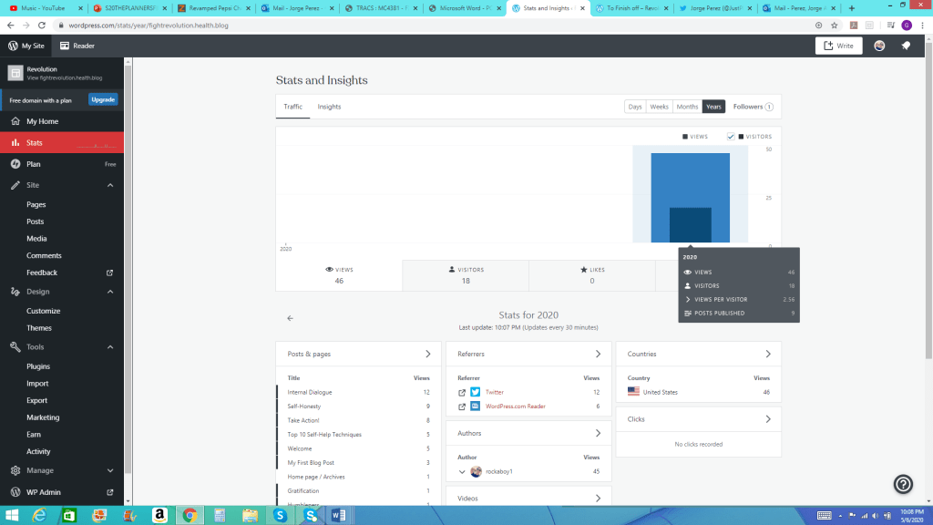Click the blue Upgrade button
The height and width of the screenshot is (525, 933).
103,99
